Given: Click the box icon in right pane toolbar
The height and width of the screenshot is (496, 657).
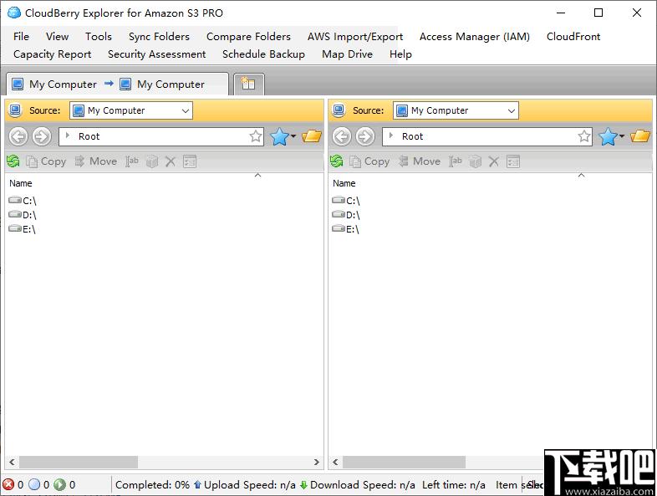Looking at the screenshot, I should tap(475, 161).
